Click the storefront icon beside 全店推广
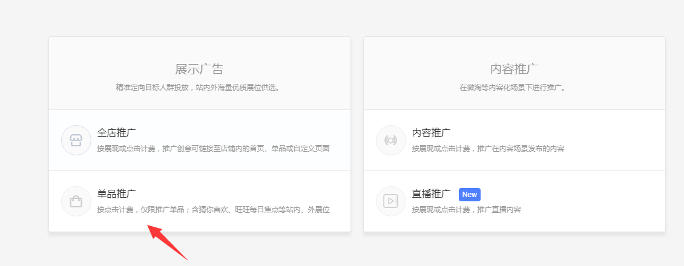Screen dimensions: 684x266 coord(76,140)
